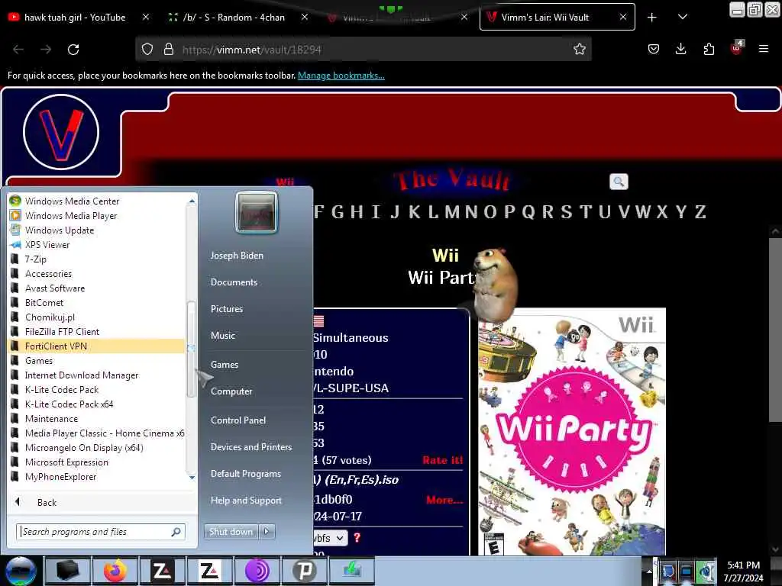
Task: Open XPS Viewer from programs list
Action: click(x=47, y=245)
